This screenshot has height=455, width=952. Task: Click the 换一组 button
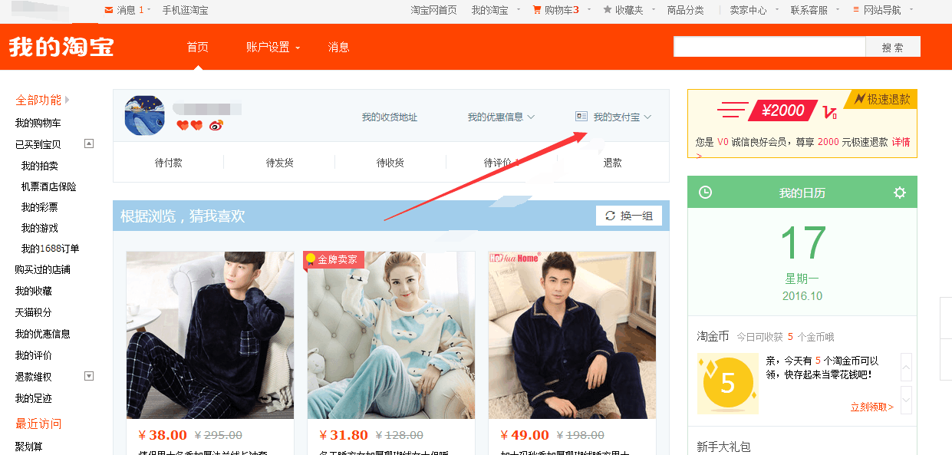[x=629, y=216]
